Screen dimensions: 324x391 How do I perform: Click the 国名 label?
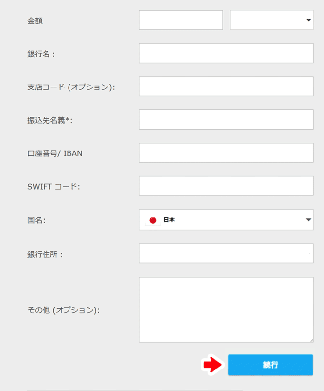(x=36, y=220)
